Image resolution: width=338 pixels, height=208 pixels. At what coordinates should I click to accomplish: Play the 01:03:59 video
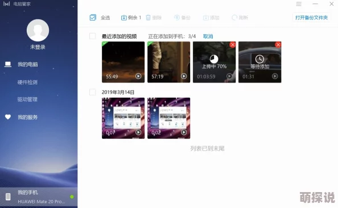pos(229,76)
